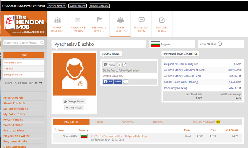
Task: Open Bulgaria All Time Money List link
Action: click(181, 64)
